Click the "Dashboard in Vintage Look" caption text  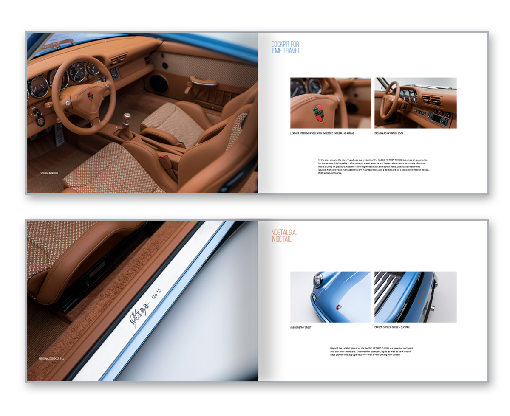[x=389, y=134]
